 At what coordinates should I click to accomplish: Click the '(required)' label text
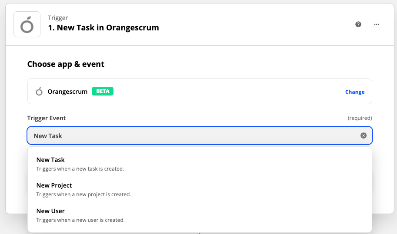(360, 118)
